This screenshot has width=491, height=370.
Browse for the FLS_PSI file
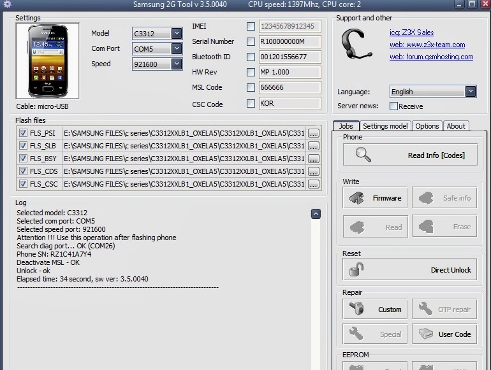coord(314,133)
